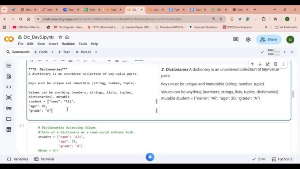The image size is (300, 169).
Task: Open the Help menu
Action: [x=95, y=44]
